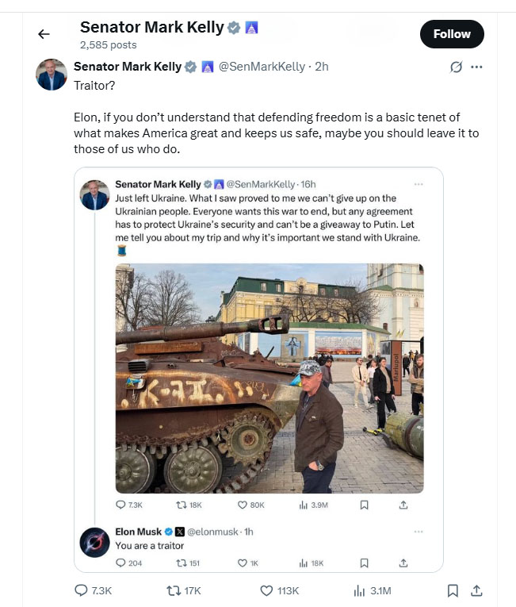Share the main post

pyautogui.click(x=476, y=590)
